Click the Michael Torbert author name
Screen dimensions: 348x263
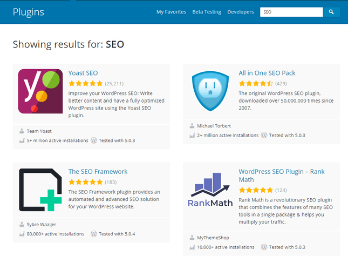pyautogui.click(x=214, y=126)
